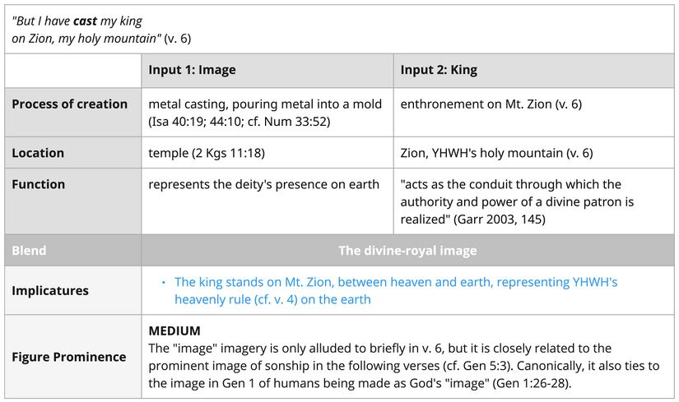Click the "temple (2 Kgs 11:18)" cell
Viewport: 679px width, 402px height.
point(207,153)
